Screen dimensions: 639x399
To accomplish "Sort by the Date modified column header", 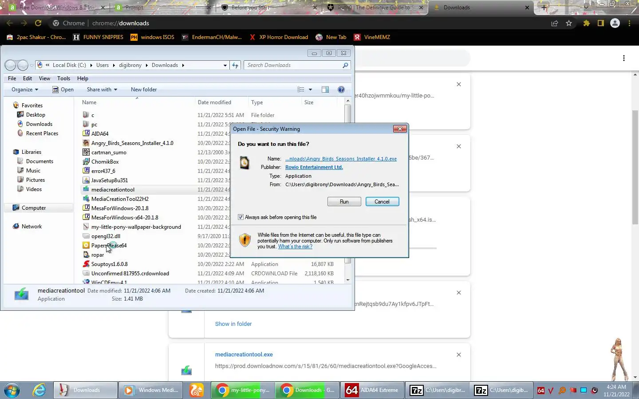I will (x=214, y=102).
